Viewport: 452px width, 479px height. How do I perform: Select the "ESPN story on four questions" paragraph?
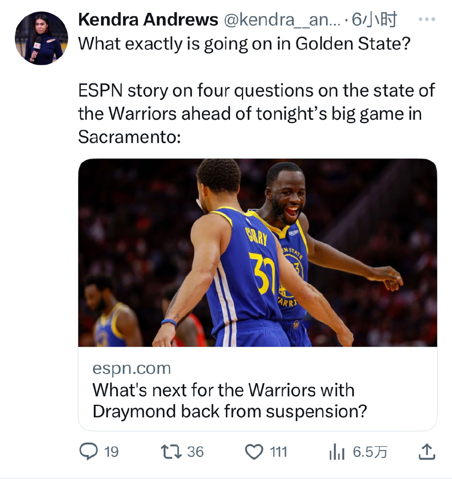coord(256,113)
